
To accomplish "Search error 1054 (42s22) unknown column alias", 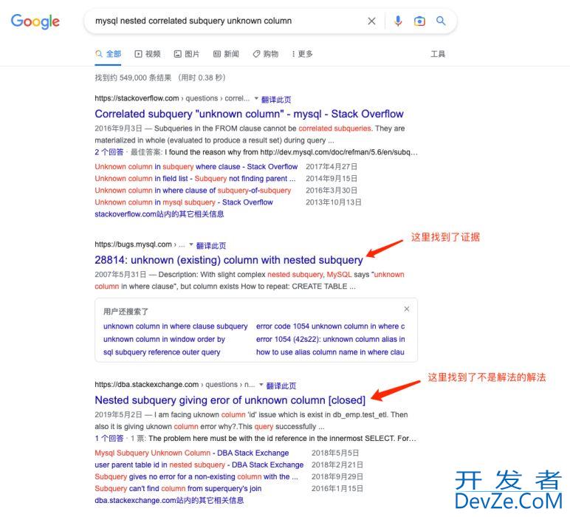I will tap(330, 339).
